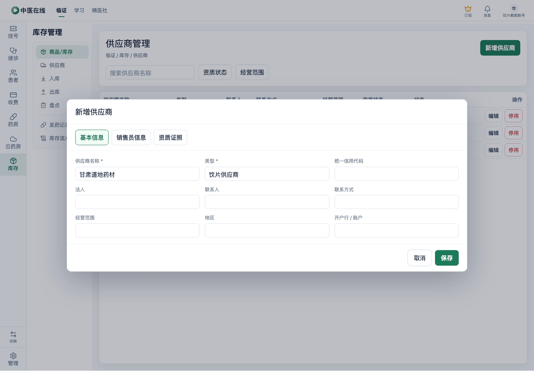Click the 中医在线 logo

(28, 10)
